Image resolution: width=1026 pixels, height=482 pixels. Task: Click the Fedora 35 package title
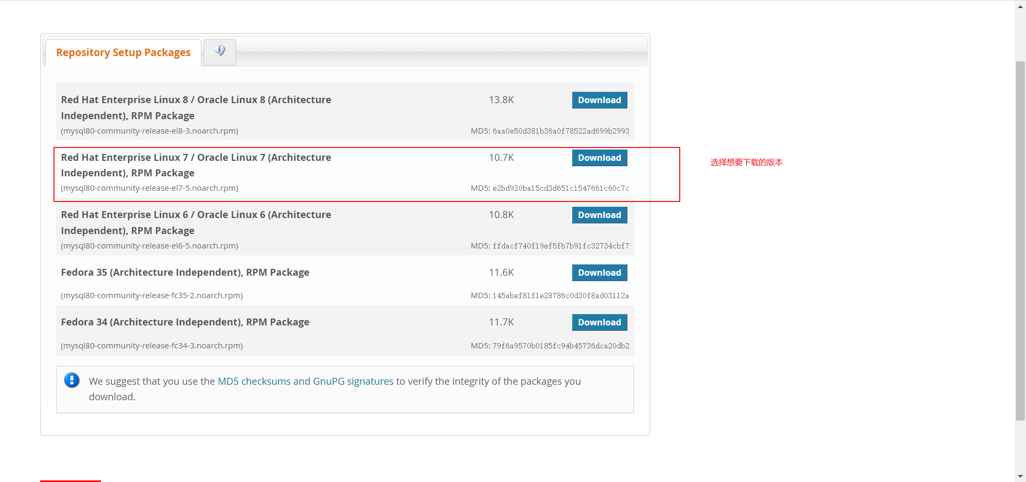tap(185, 273)
